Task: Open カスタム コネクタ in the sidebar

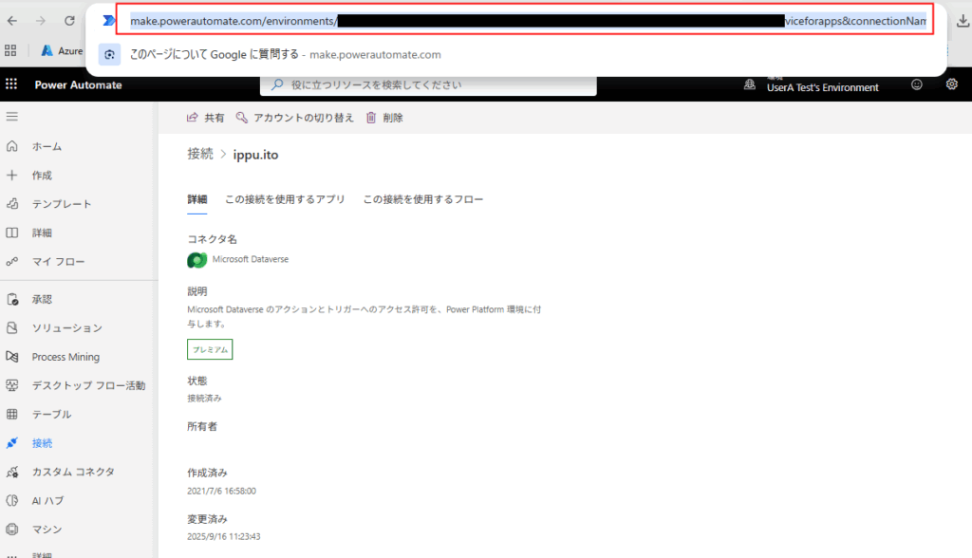Action: [73, 472]
